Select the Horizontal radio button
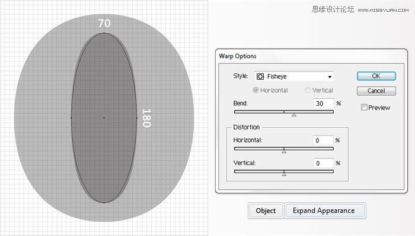 click(256, 90)
